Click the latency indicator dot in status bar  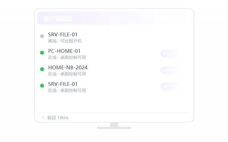43,117
